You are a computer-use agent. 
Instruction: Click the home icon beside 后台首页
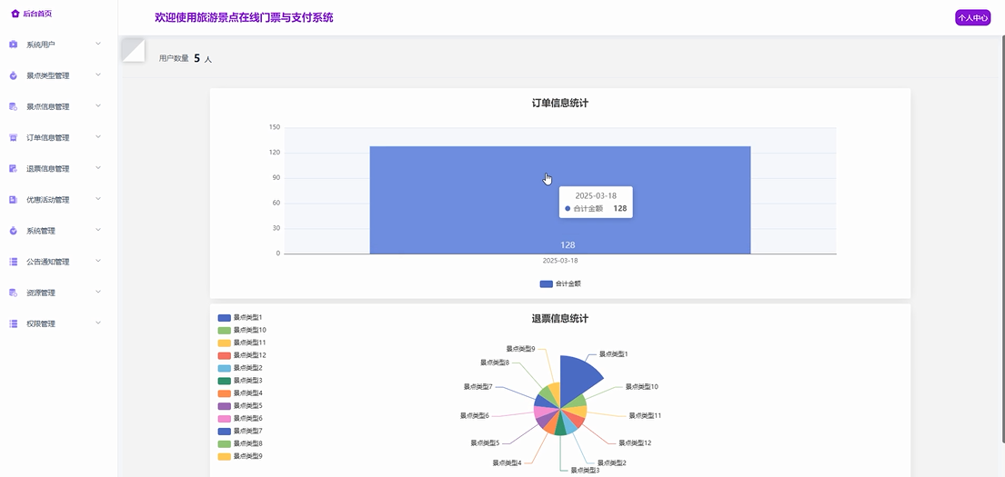click(15, 14)
